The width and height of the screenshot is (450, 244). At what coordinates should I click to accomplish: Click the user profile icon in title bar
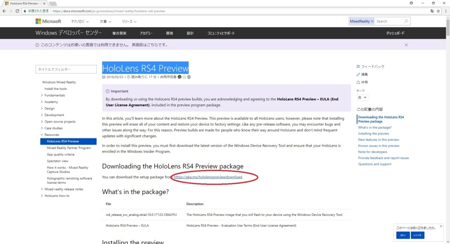pyautogui.click(x=411, y=3)
